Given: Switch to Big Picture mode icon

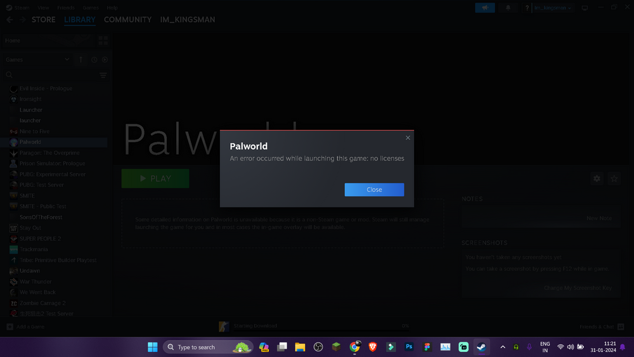Looking at the screenshot, I should point(585,8).
